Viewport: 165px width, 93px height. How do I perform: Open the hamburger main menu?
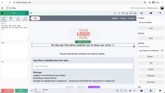click(x=2, y=8)
